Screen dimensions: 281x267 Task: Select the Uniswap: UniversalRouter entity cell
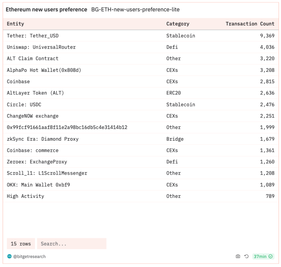pyautogui.click(x=41, y=47)
